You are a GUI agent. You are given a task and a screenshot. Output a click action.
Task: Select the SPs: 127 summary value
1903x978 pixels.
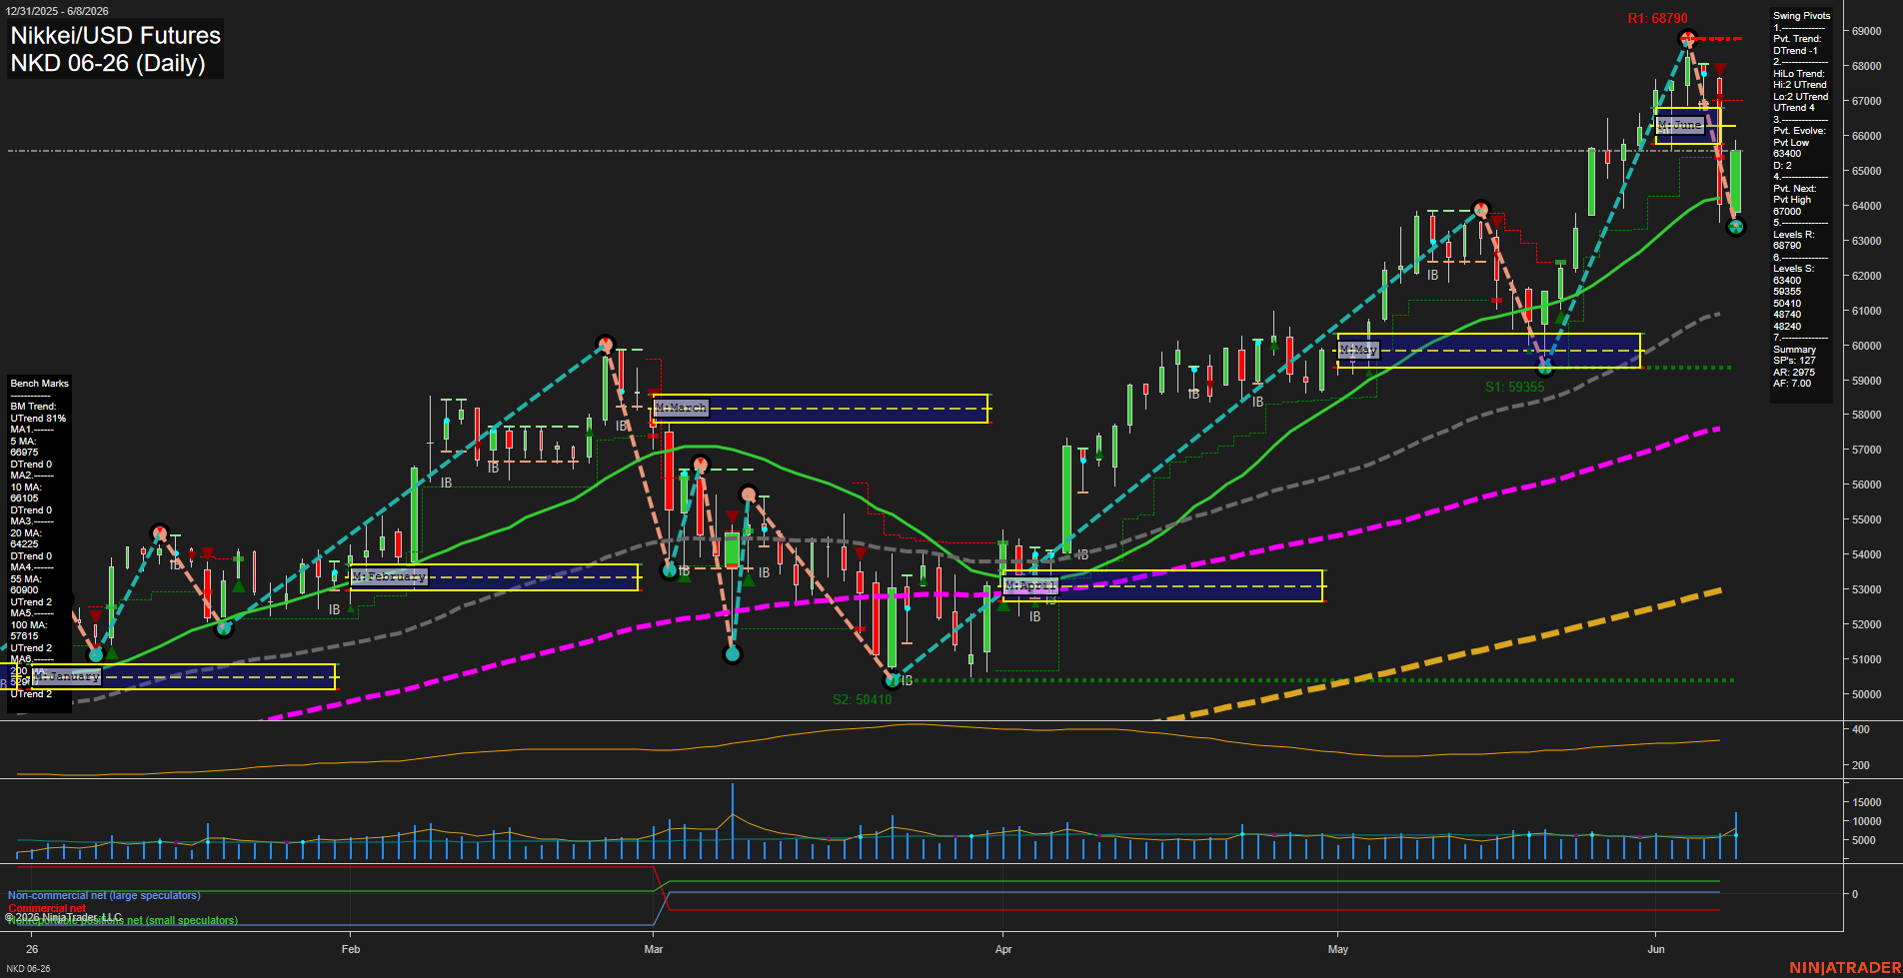pyautogui.click(x=1794, y=361)
